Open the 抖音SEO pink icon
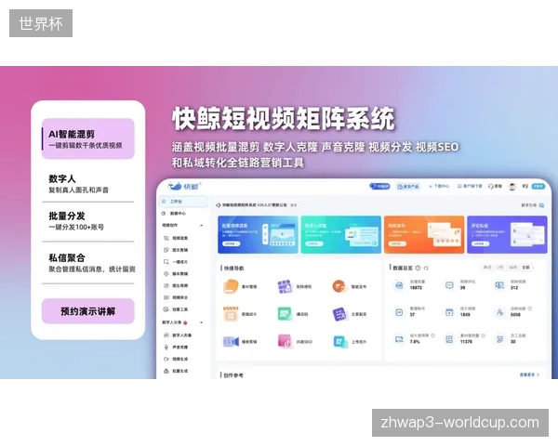This screenshot has width=558, height=446. pyautogui.click(x=285, y=342)
